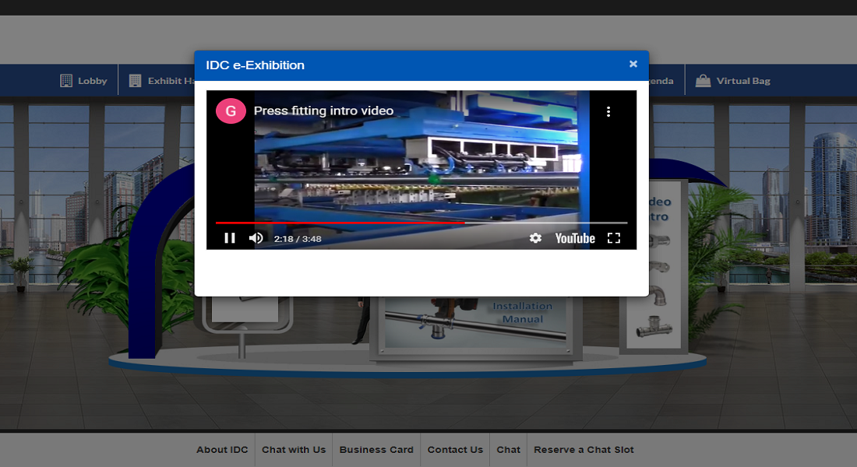This screenshot has width=857, height=467.
Task: Open the Chat footer link
Action: [x=508, y=450]
